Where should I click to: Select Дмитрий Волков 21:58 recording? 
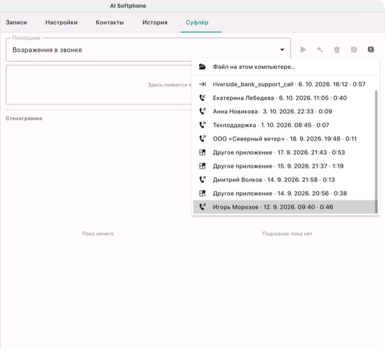[284, 180]
